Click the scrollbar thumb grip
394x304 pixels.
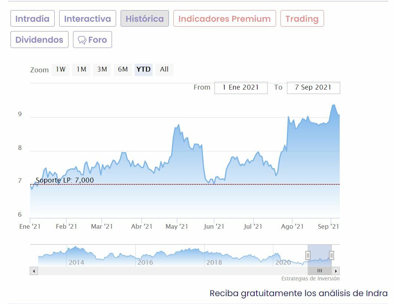coord(319,271)
